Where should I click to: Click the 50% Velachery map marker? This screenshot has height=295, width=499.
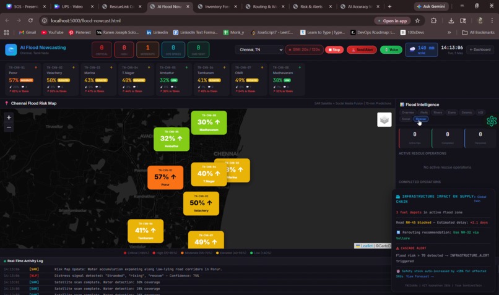click(201, 203)
